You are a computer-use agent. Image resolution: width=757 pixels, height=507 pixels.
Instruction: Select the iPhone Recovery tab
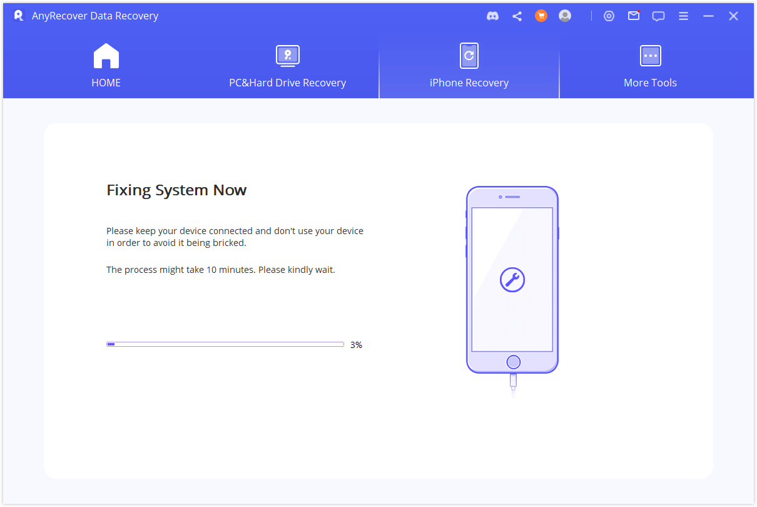469,66
